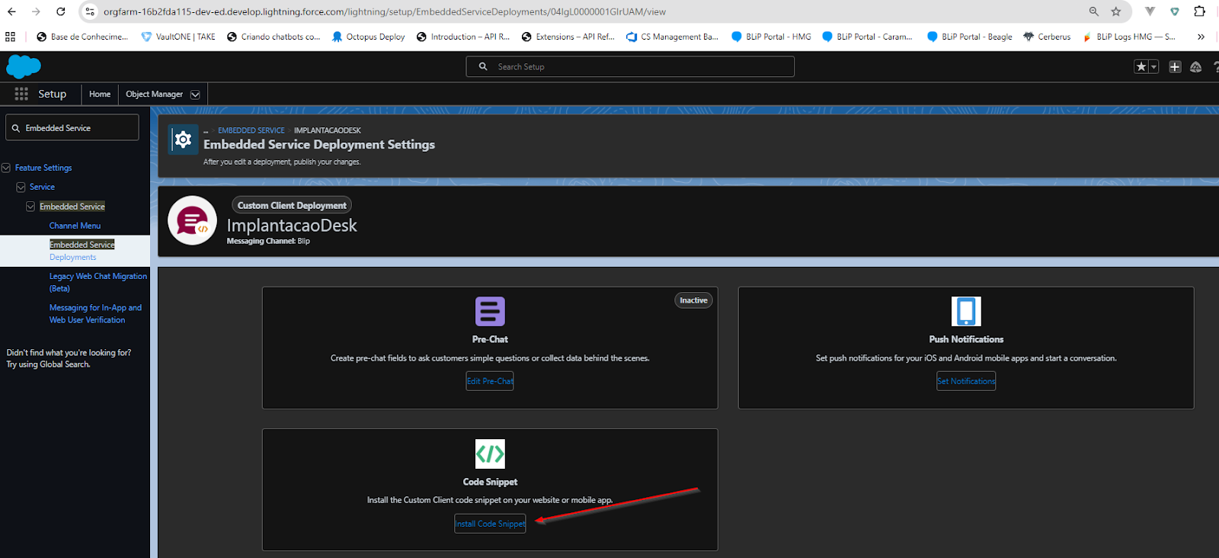Viewport: 1219px width, 558px height.
Task: Open the Favorites star icon
Action: [1141, 67]
